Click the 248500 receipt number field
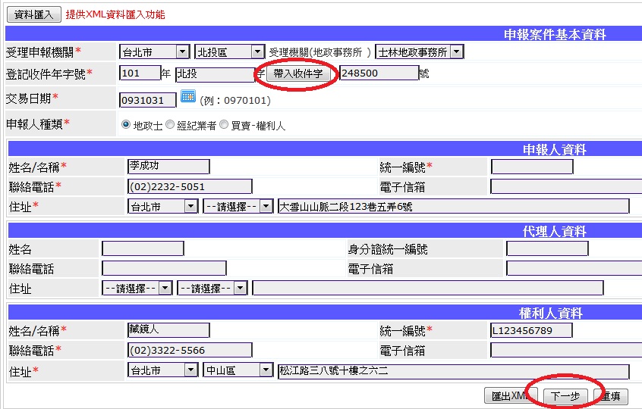 coord(378,73)
